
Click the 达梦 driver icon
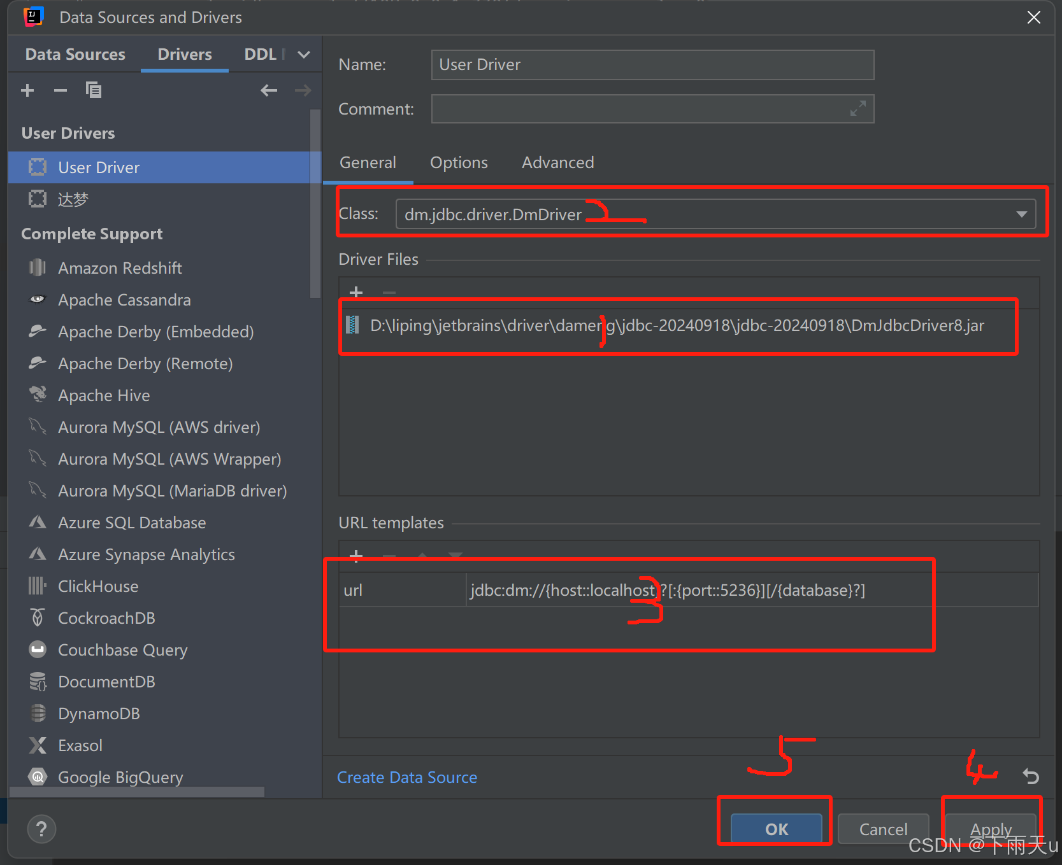pos(38,199)
